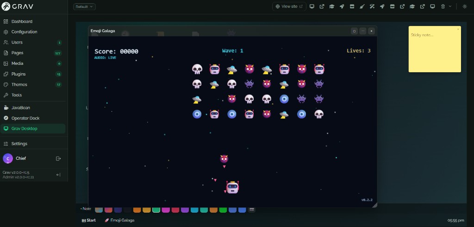This screenshot has height=227, width=474.
Task: Click the Wave: 1 label
Action: (232, 50)
